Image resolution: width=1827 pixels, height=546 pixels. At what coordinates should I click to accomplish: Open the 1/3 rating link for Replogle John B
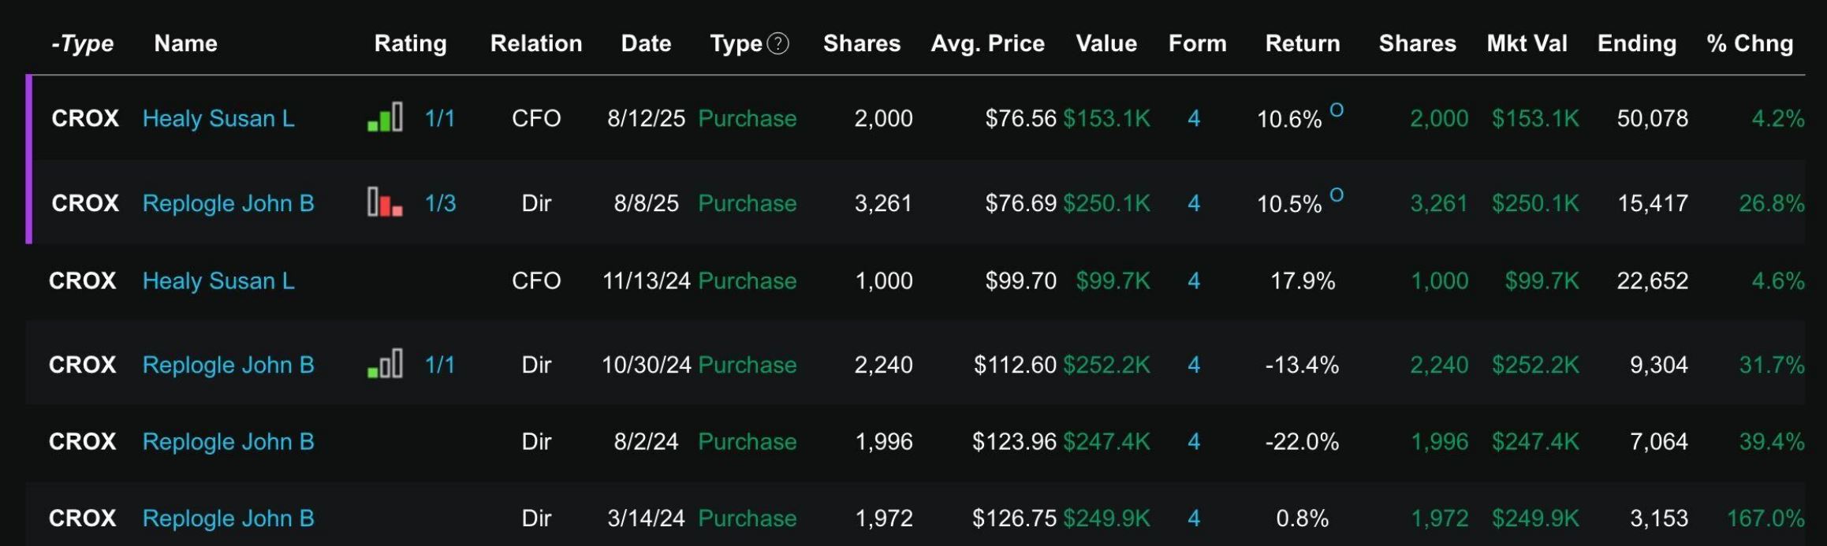(x=440, y=203)
